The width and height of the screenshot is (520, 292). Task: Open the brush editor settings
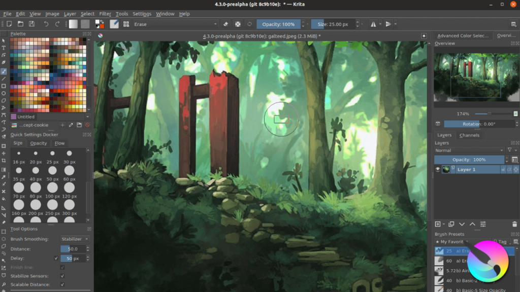tap(114, 24)
